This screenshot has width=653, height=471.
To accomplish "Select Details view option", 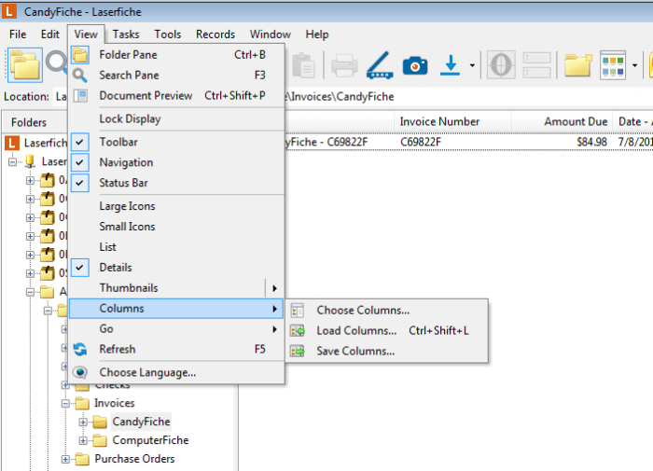I will 176,268.
